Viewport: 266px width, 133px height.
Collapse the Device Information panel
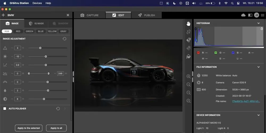(x=259, y=115)
